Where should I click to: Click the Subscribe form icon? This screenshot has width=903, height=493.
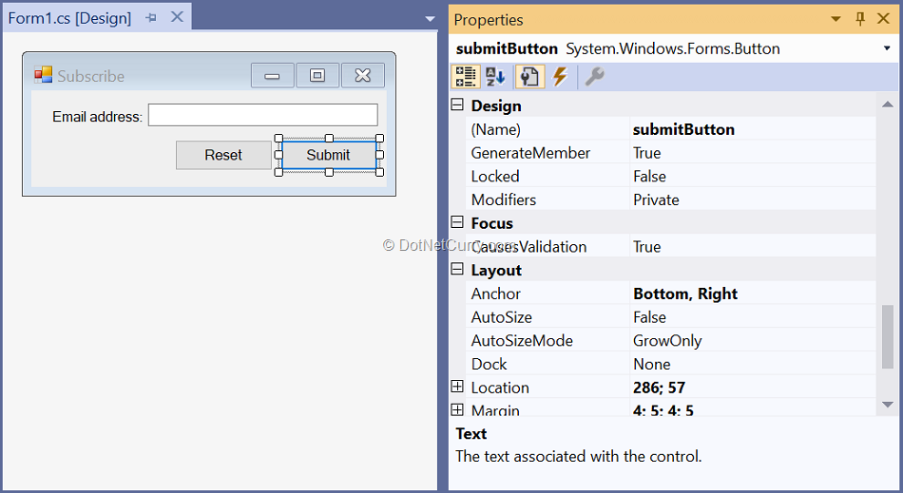[43, 75]
